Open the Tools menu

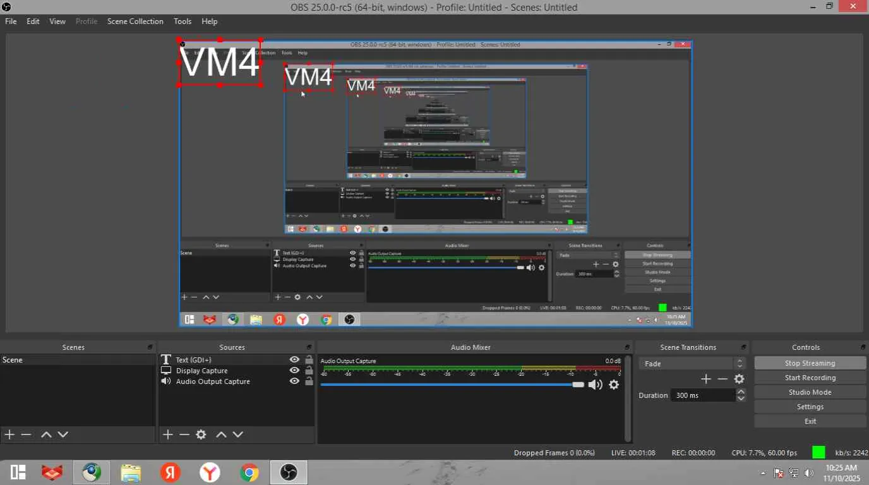click(x=183, y=21)
